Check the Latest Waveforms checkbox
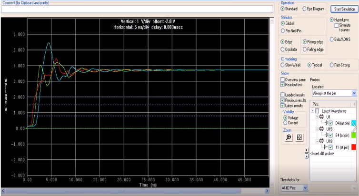The image size is (359, 196). pyautogui.click(x=317, y=111)
